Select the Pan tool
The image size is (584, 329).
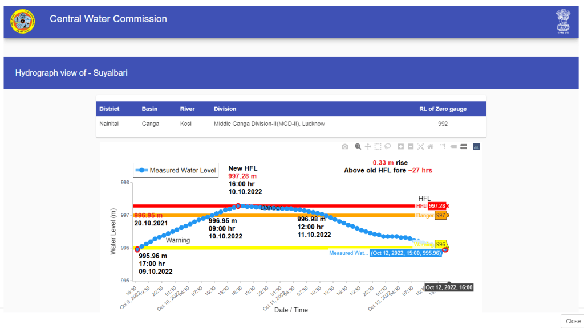point(368,147)
